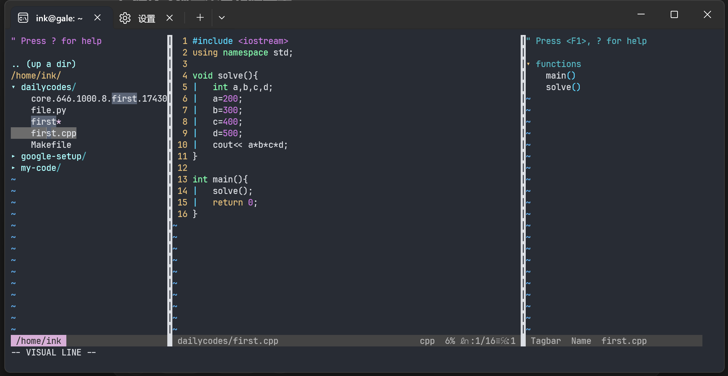Select the google-setup/ directory name
The image size is (728, 376).
coord(53,156)
